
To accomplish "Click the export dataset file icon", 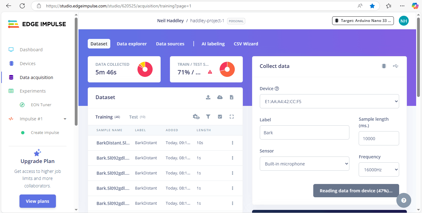I will 232,97.
